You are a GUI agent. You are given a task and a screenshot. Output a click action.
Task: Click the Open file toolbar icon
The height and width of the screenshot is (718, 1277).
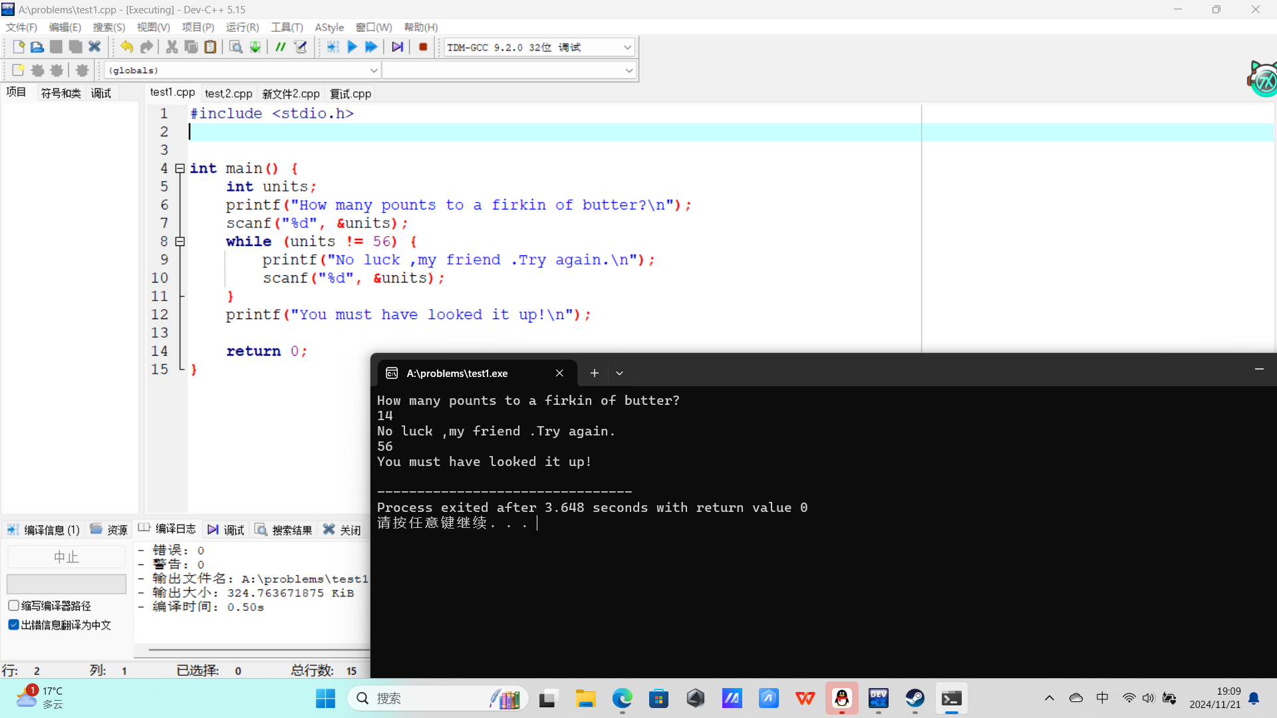pos(37,47)
